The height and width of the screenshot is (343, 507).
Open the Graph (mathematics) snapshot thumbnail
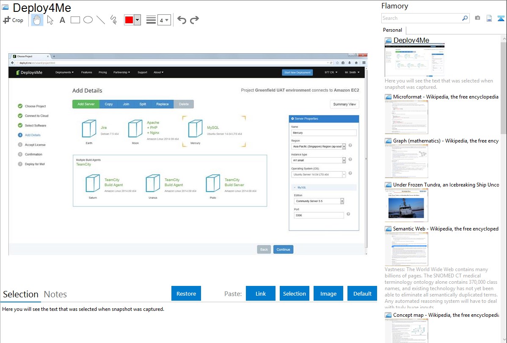click(406, 161)
